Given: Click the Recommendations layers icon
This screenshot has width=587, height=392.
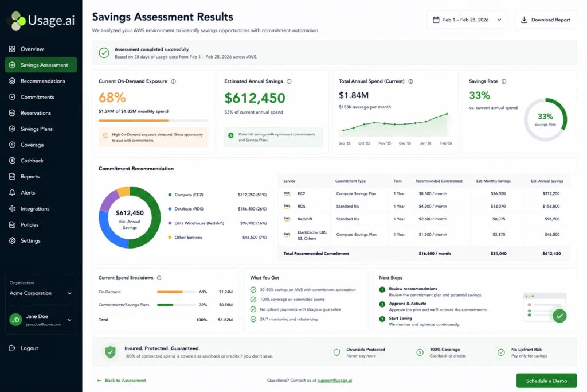Looking at the screenshot, I should pyautogui.click(x=13, y=81).
